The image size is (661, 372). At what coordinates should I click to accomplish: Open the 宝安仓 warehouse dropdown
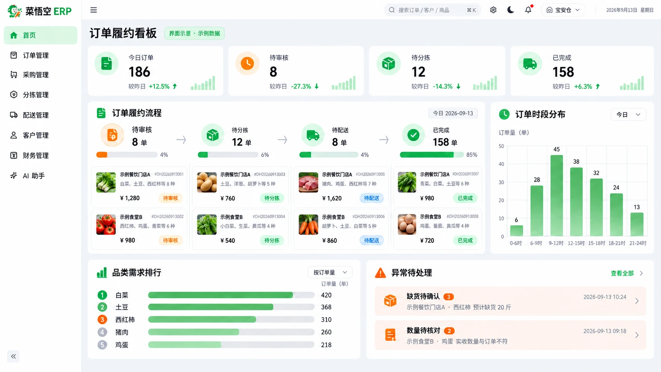pyautogui.click(x=563, y=10)
